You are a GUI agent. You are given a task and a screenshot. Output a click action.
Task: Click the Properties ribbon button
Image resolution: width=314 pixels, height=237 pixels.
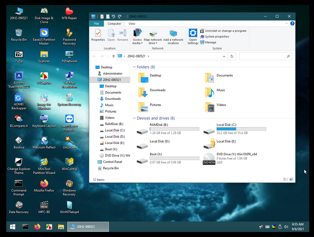click(x=98, y=35)
